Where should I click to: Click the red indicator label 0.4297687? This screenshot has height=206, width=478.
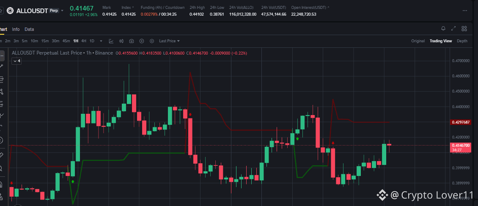pos(461,122)
